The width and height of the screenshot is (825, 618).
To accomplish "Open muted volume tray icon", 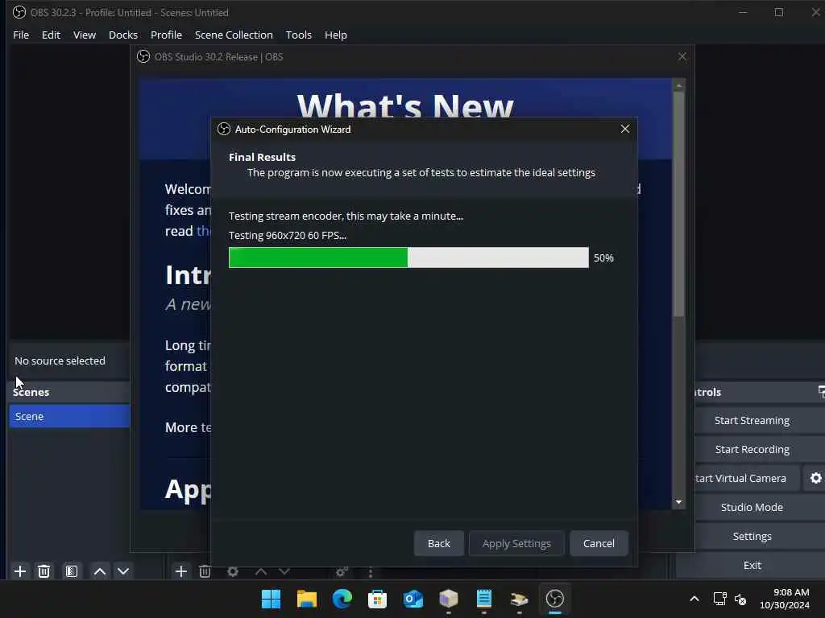I will [x=741, y=599].
